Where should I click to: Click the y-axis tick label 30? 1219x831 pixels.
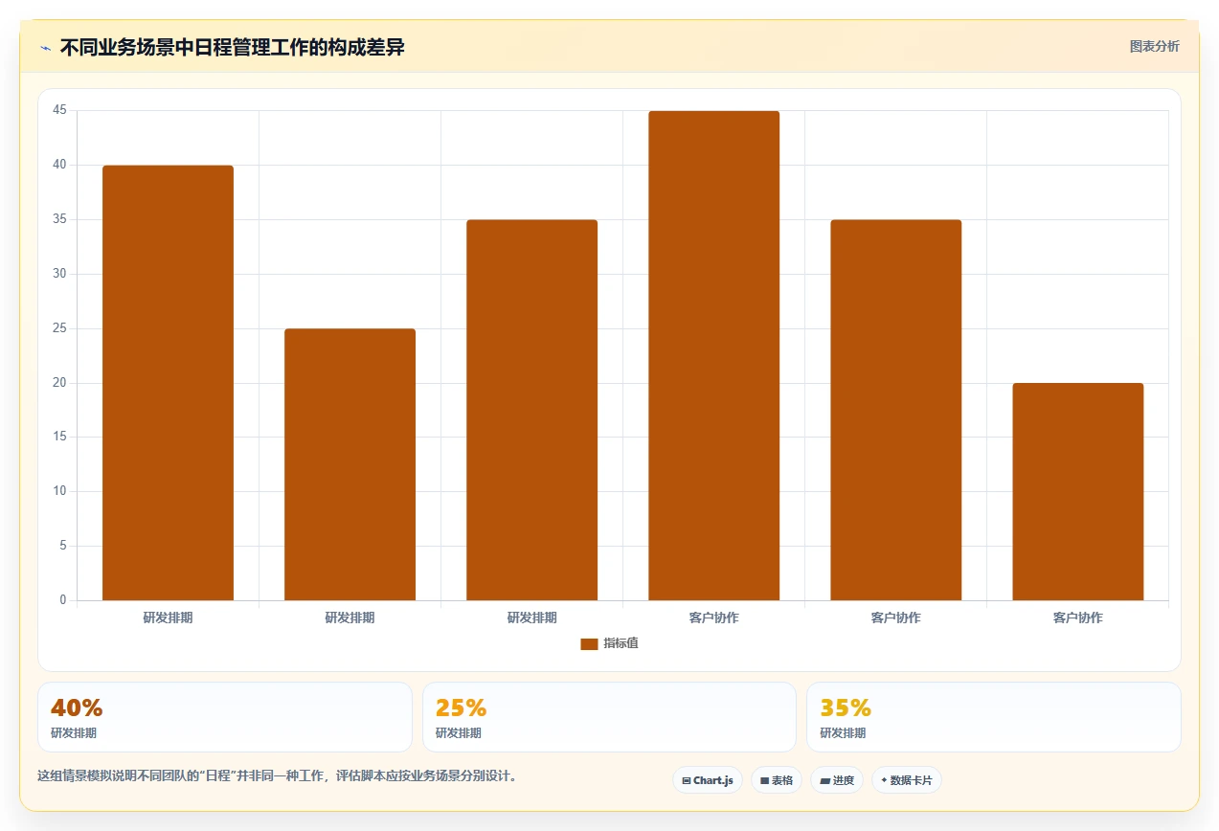(59, 274)
